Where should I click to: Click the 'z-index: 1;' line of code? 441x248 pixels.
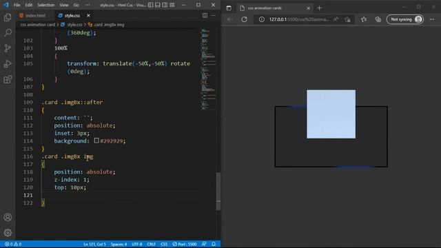pyautogui.click(x=72, y=179)
